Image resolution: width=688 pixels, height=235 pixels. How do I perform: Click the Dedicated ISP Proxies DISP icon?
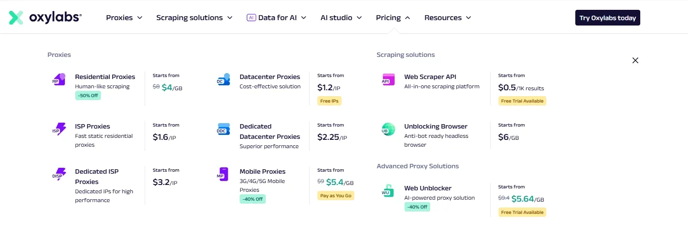(x=59, y=174)
